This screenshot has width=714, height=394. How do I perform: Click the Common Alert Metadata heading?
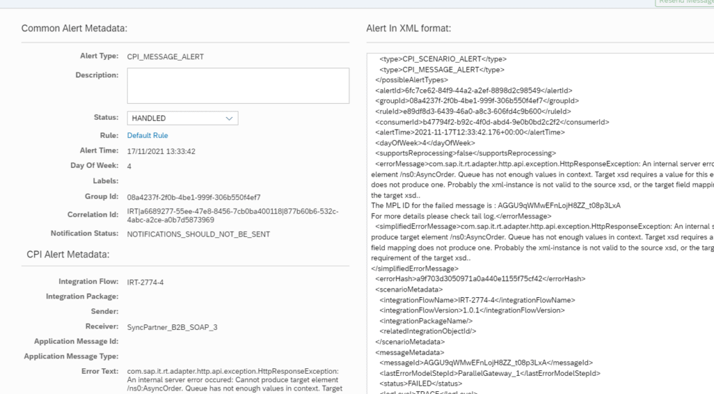point(74,28)
